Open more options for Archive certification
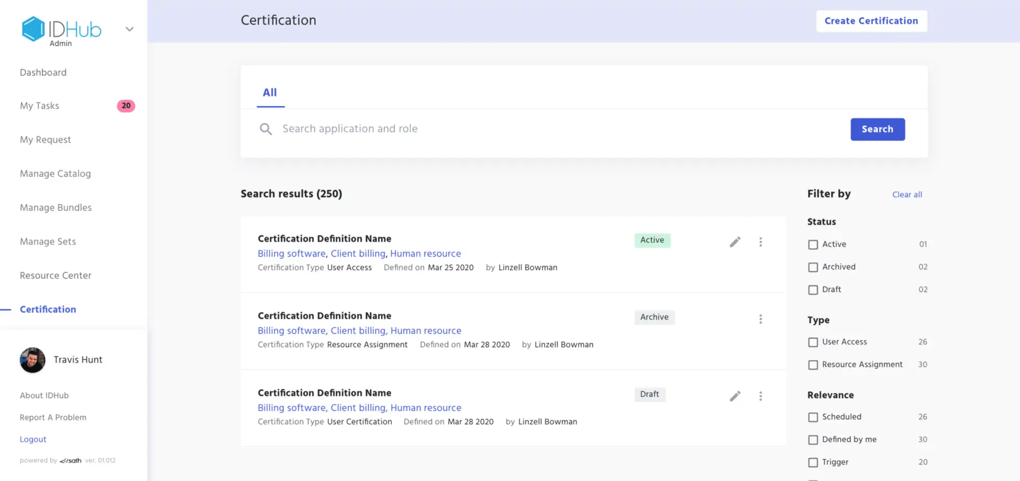The image size is (1020, 481). 760,319
